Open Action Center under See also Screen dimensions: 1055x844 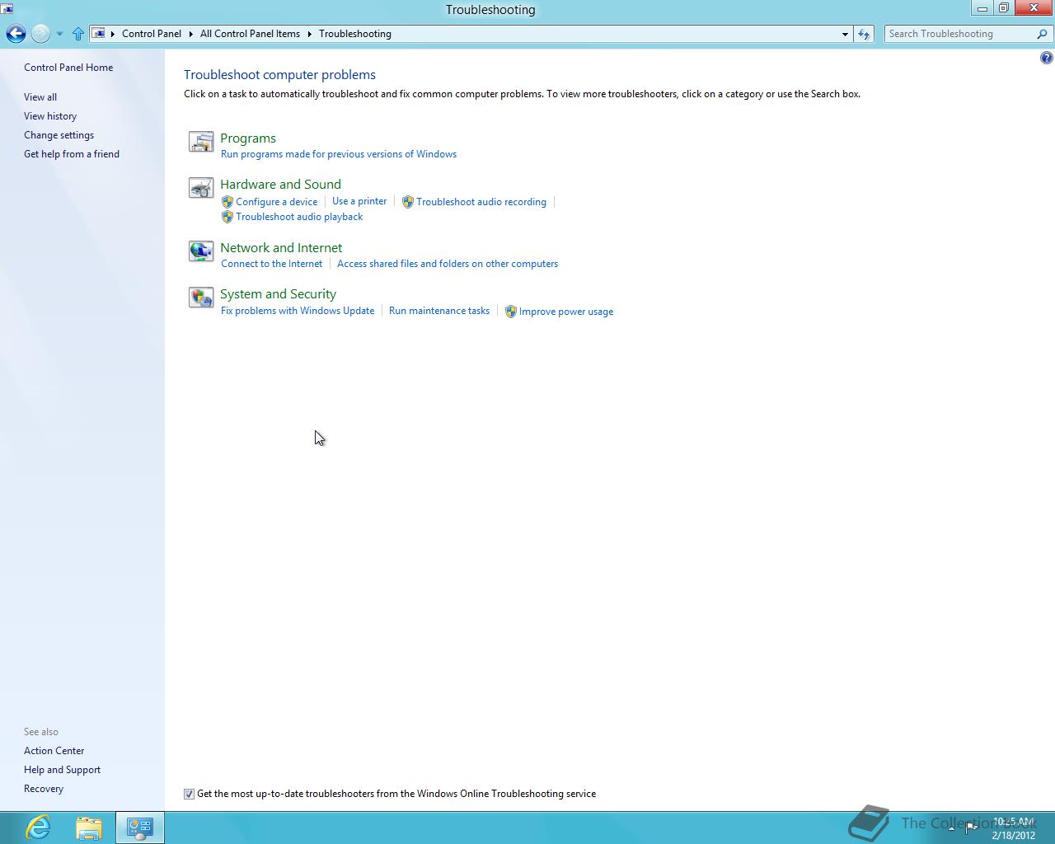click(x=54, y=751)
